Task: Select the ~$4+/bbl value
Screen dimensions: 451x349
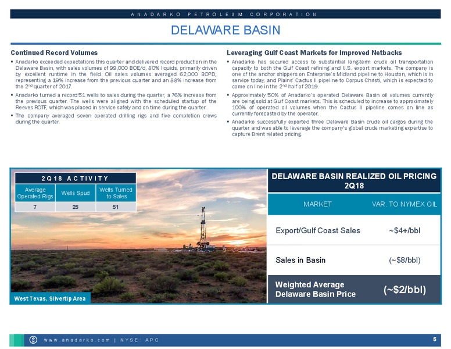Action: [405, 230]
